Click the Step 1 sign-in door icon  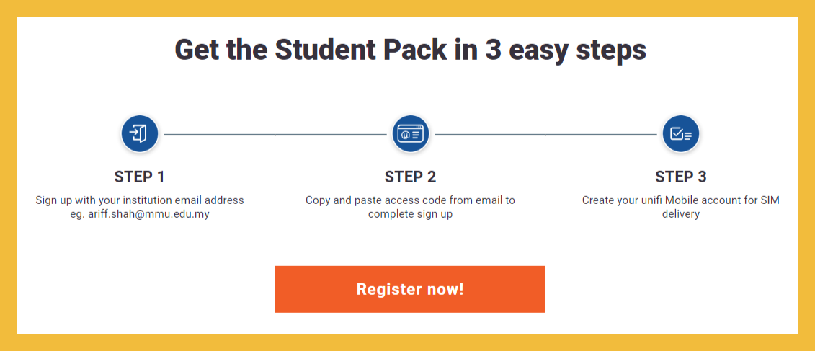point(139,134)
